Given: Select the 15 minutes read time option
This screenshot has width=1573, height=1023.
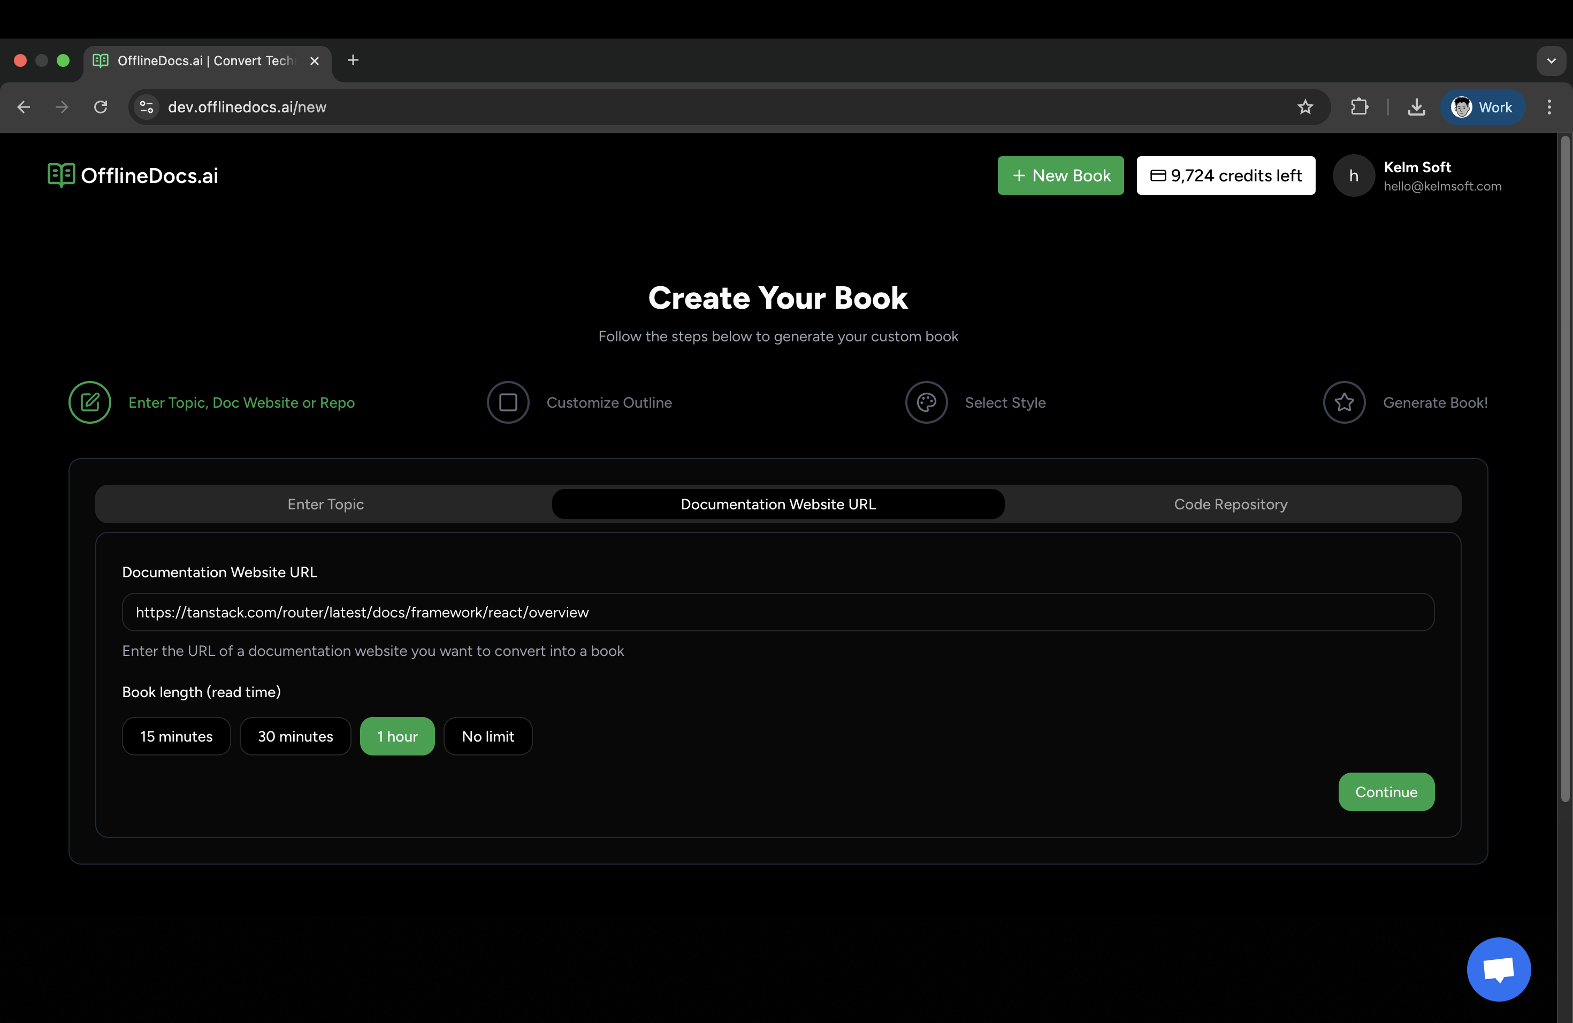Looking at the screenshot, I should click(x=176, y=736).
